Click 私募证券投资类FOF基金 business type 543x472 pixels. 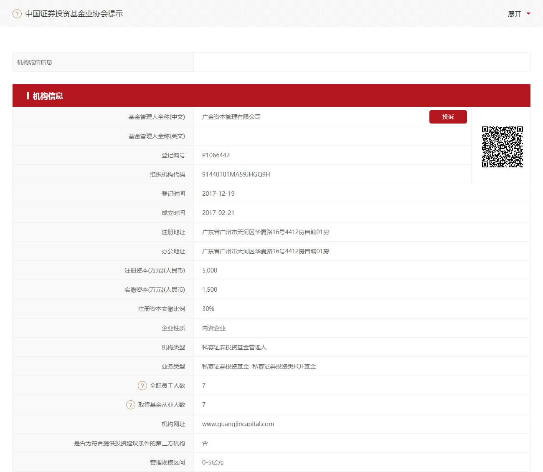coord(284,366)
